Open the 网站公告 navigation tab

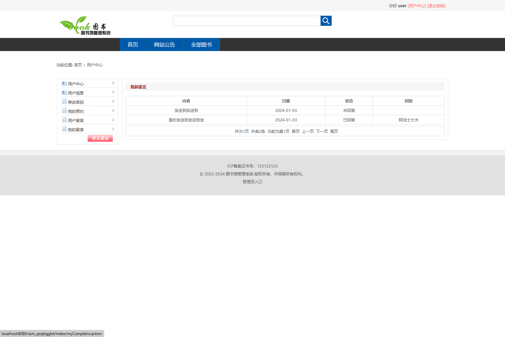[165, 44]
